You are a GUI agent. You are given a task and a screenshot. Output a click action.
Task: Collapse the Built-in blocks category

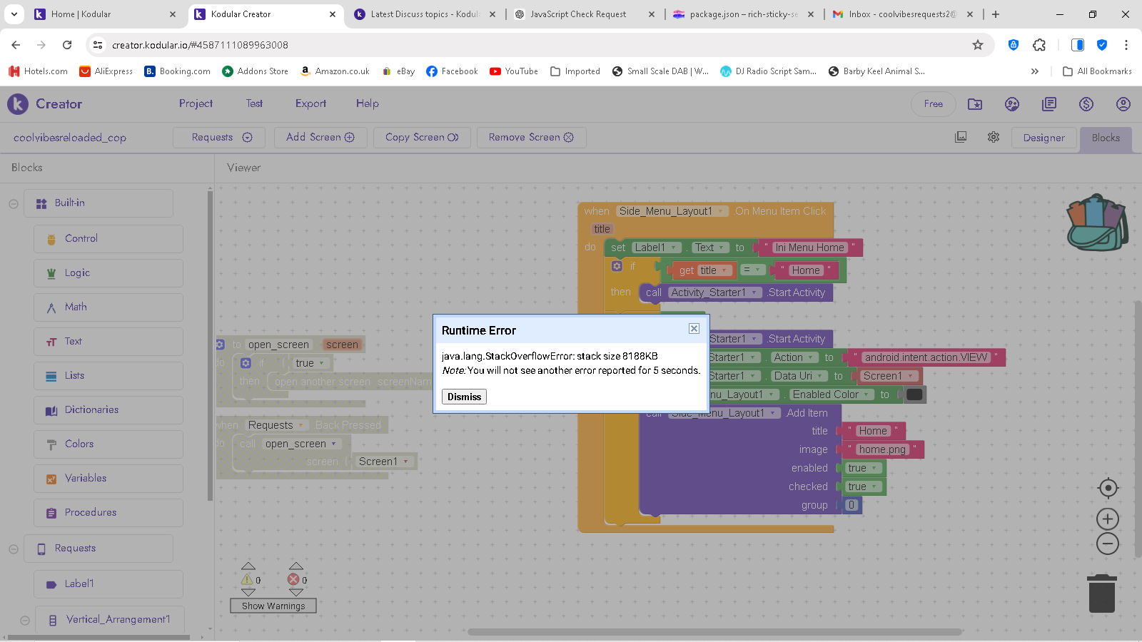click(14, 203)
